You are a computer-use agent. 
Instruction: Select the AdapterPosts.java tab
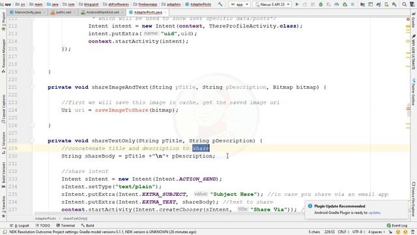point(148,12)
